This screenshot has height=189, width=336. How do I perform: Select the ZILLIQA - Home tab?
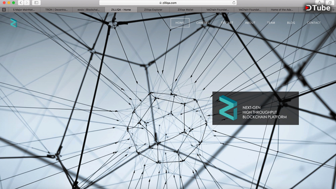click(121, 9)
